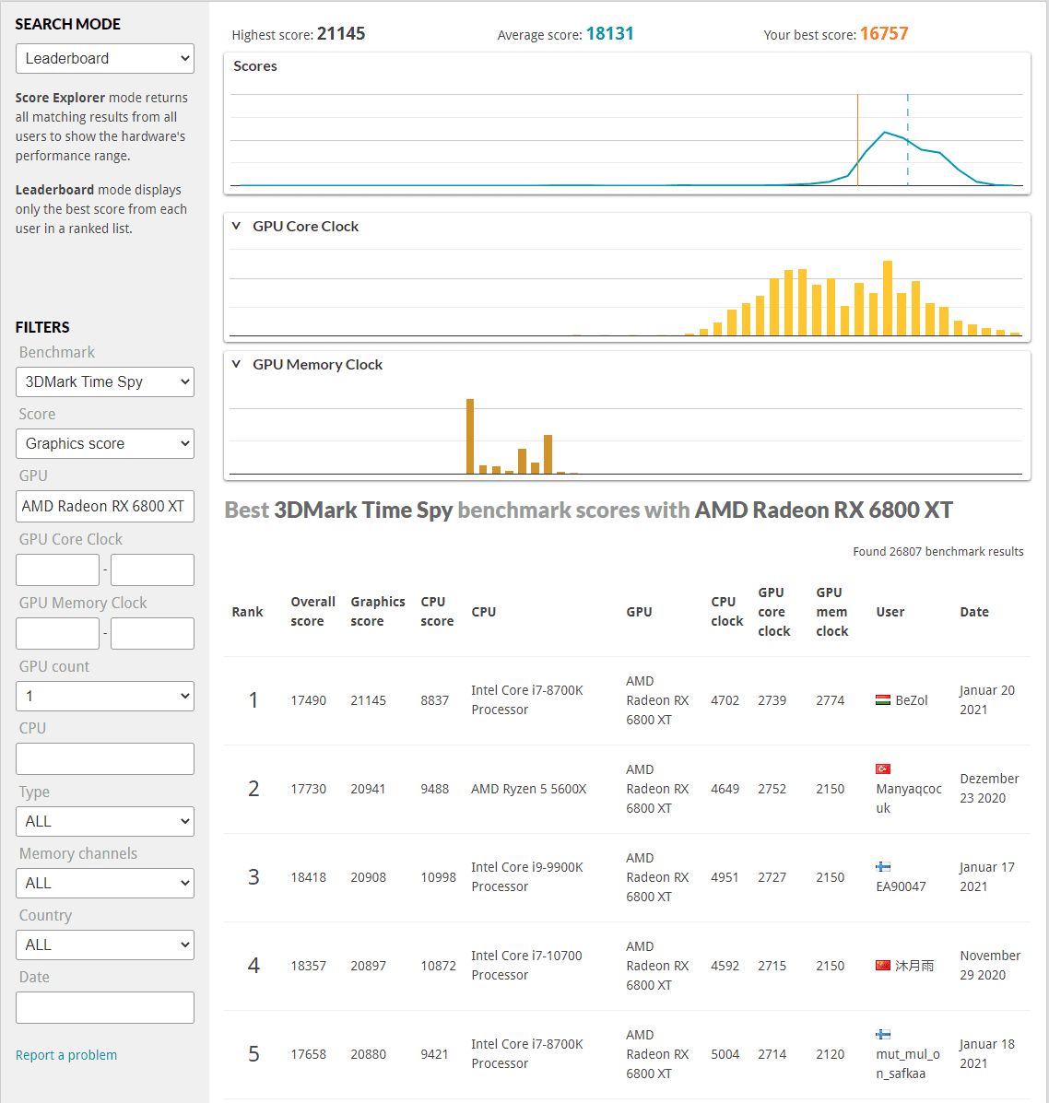Click the GPU Core Clock maximum field

(x=152, y=569)
